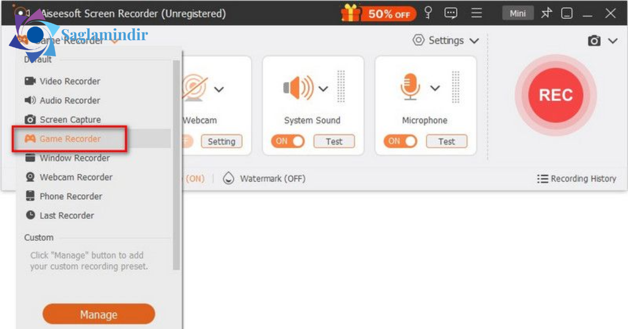
Task: Toggle the System Sound ON switch
Action: [288, 141]
